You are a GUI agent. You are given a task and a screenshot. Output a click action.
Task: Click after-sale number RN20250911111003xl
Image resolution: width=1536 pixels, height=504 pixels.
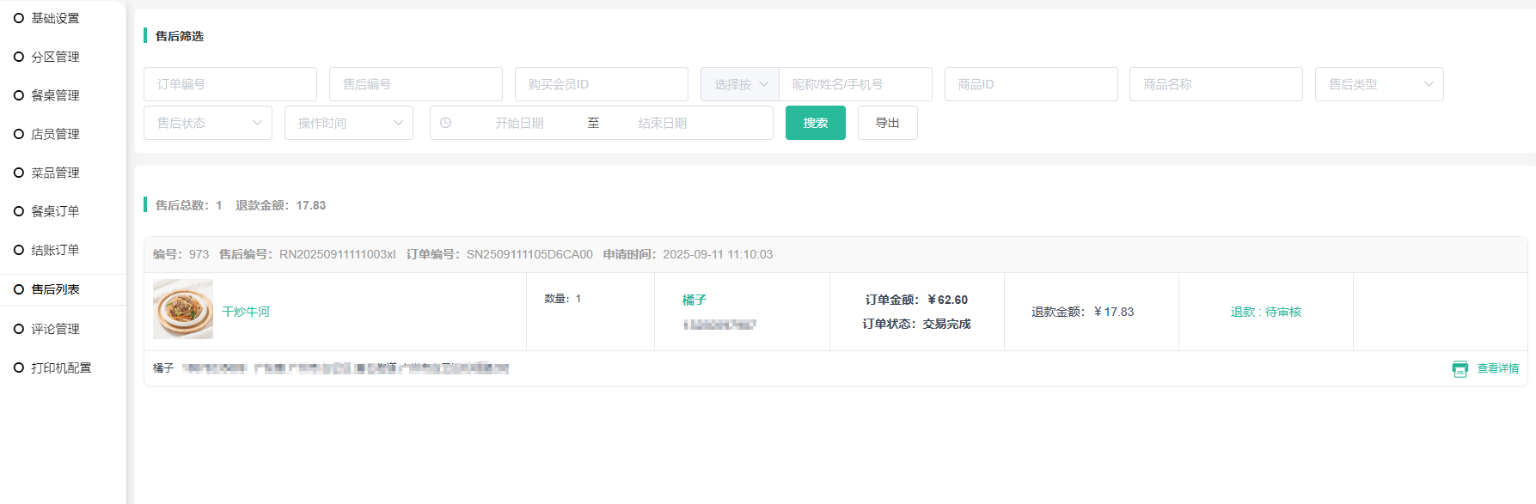point(338,254)
